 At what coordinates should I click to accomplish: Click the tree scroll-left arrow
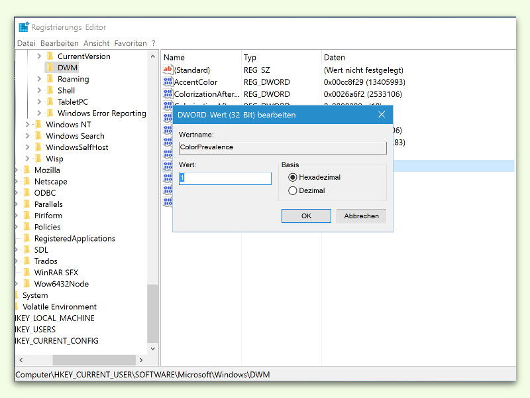tap(21, 360)
